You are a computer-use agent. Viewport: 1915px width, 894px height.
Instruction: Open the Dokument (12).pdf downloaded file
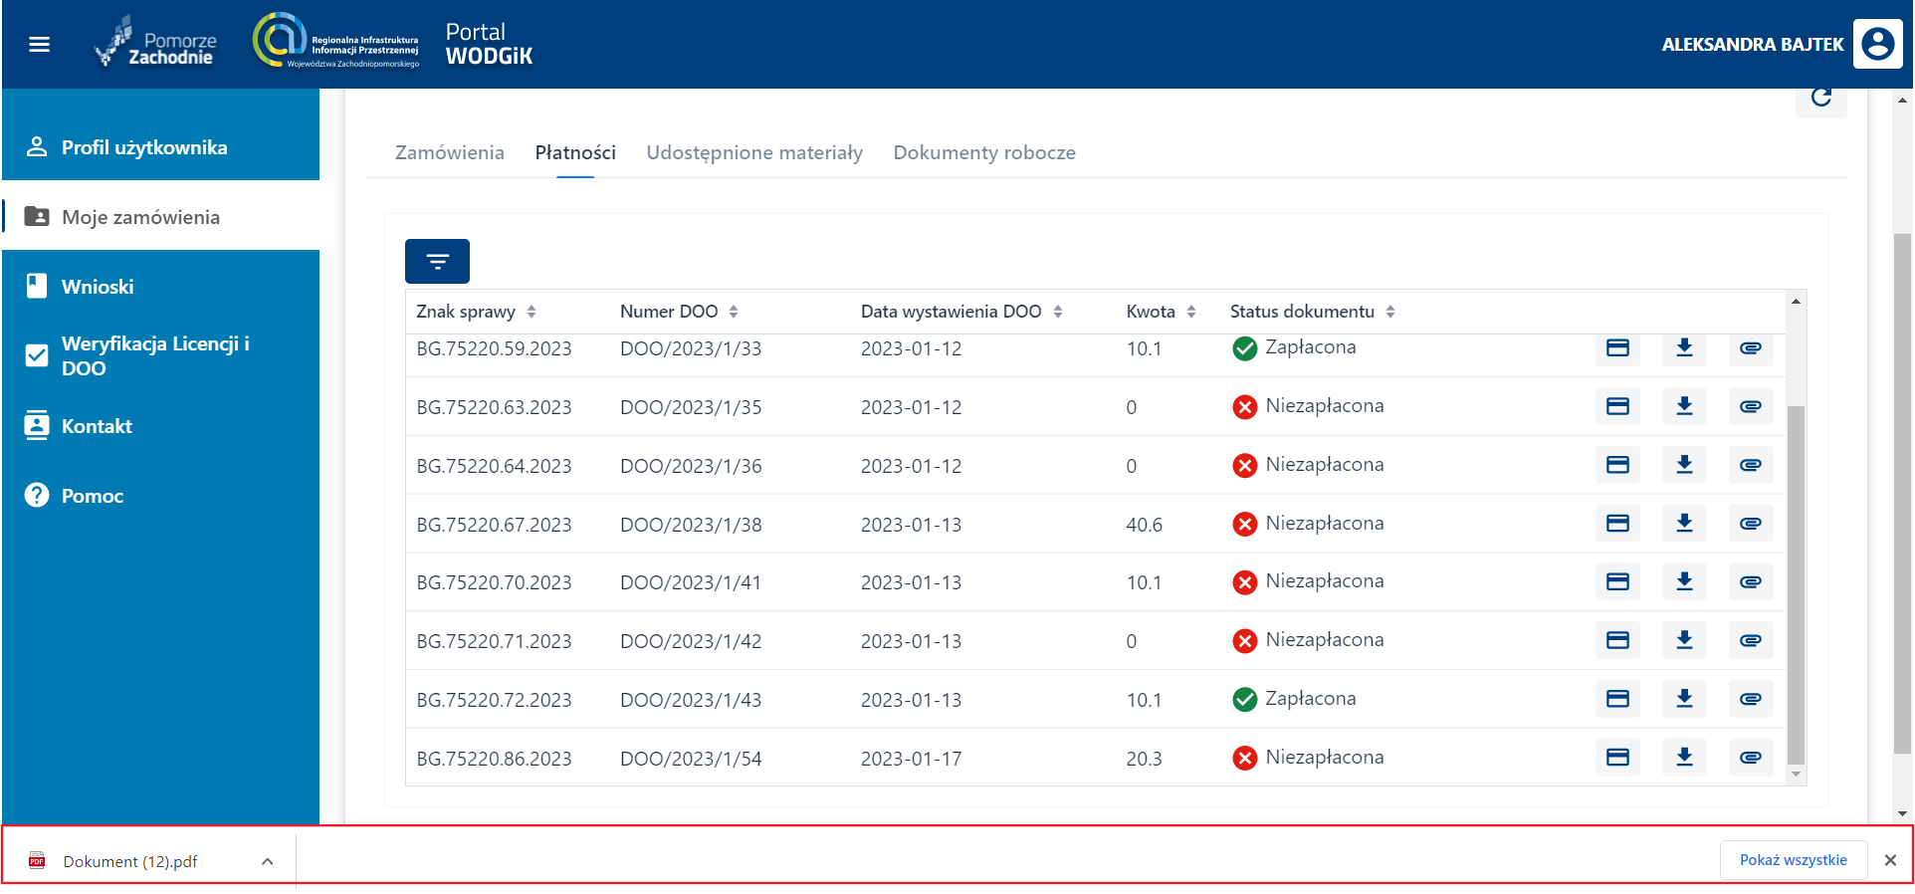[x=129, y=861]
